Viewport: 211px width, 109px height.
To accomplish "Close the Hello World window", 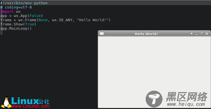I will point(207,34).
